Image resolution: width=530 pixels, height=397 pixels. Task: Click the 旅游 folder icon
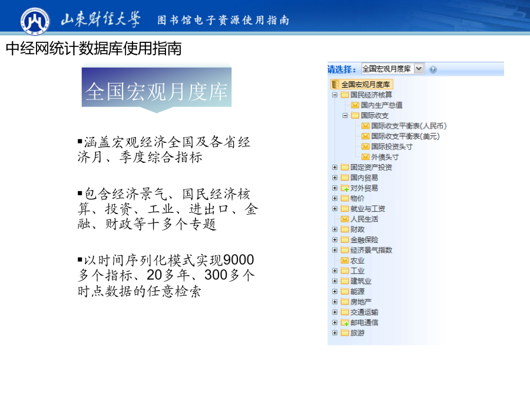pyautogui.click(x=344, y=333)
